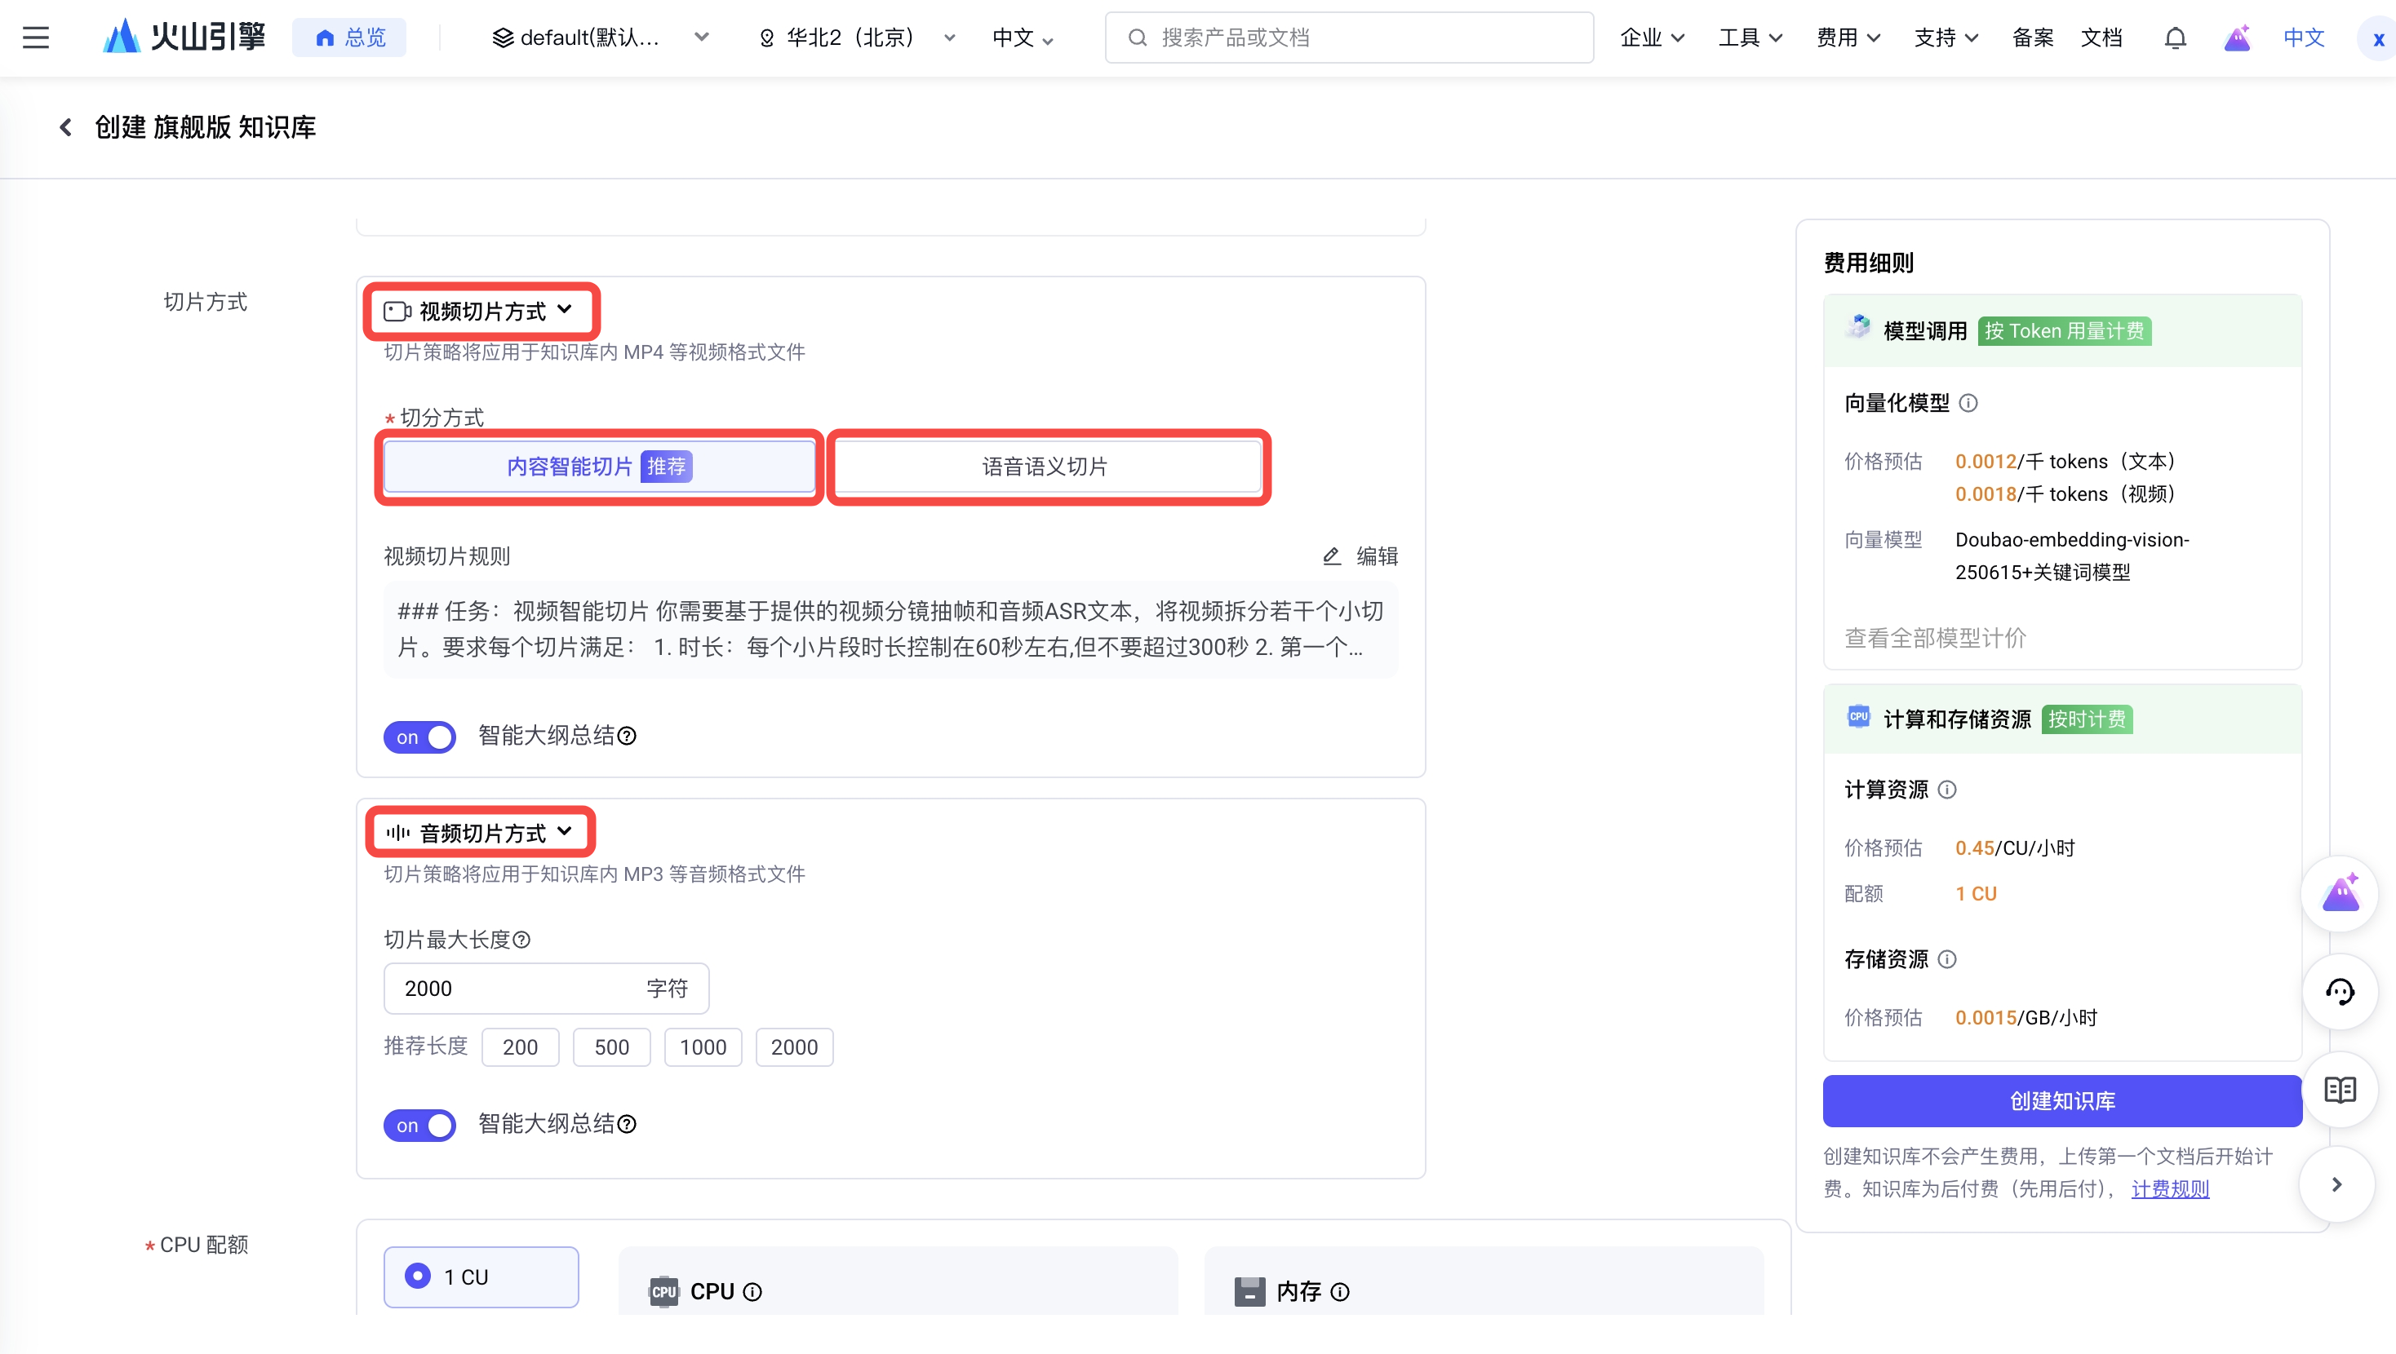Open the 费用 menu in top bar
The height and width of the screenshot is (1354, 2396).
1848,38
